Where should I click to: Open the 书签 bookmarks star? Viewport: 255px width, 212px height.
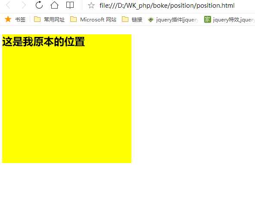tap(15, 19)
